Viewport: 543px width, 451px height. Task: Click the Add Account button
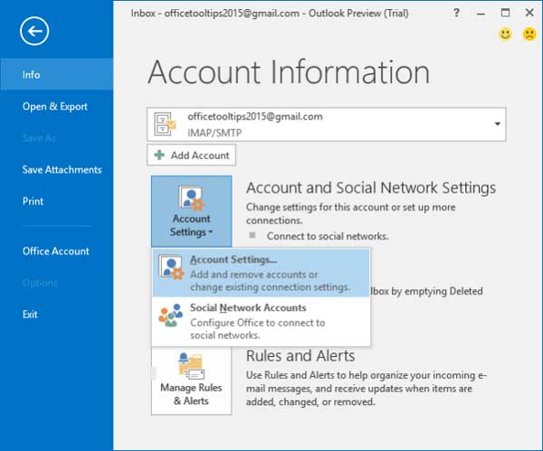[191, 155]
